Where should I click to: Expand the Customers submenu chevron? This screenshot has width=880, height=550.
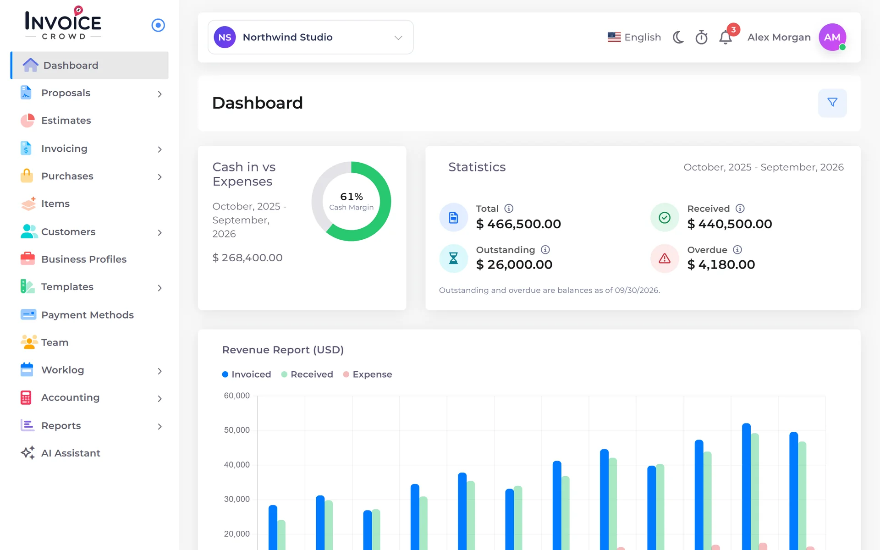click(159, 233)
